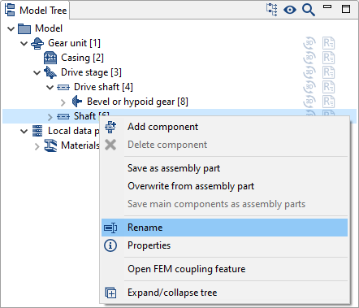This screenshot has width=359, height=308.
Task: Choose Save main components as assembly parts
Action: point(224,204)
